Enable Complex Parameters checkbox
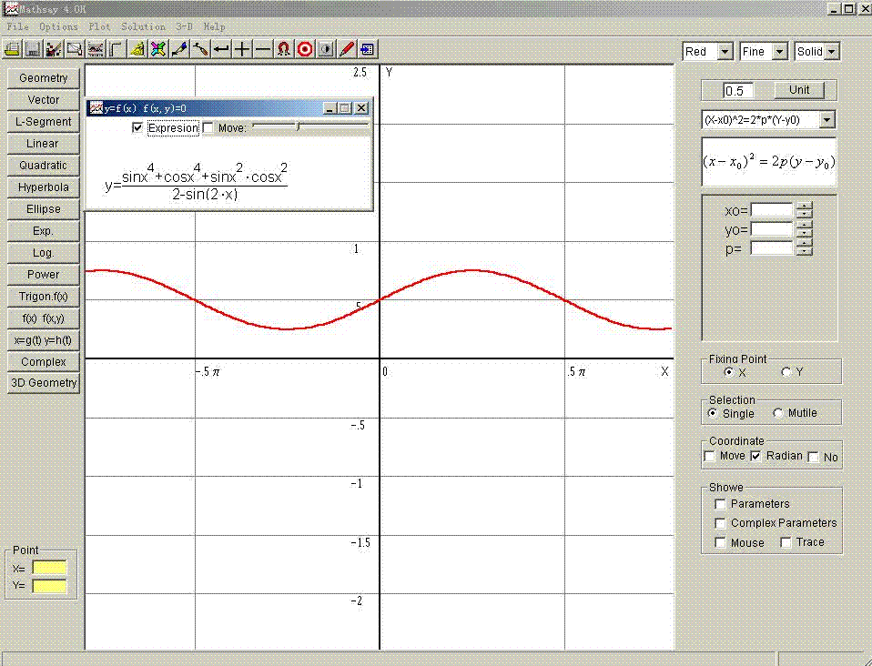872x666 pixels. click(720, 524)
